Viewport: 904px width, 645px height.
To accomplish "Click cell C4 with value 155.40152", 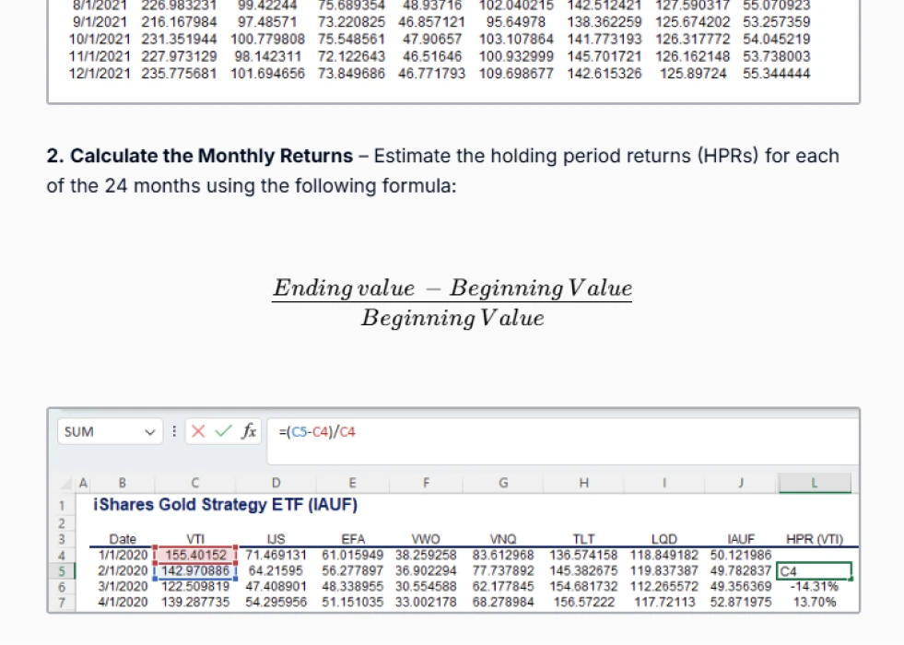I will 195,555.
